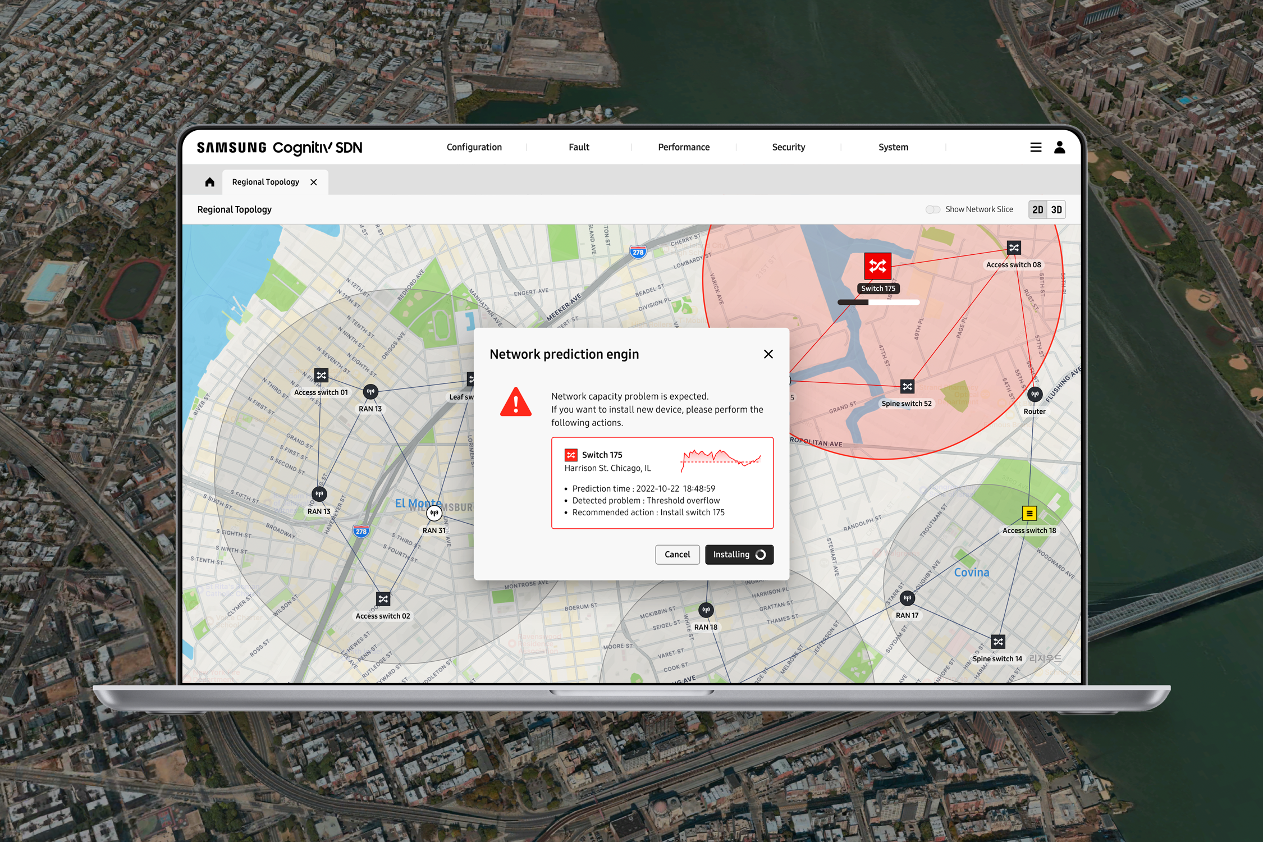Switch the map to 3D view
1263x842 pixels.
point(1056,209)
